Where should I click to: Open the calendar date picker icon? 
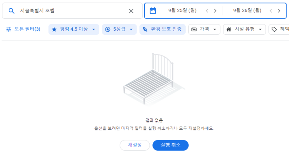153,11
